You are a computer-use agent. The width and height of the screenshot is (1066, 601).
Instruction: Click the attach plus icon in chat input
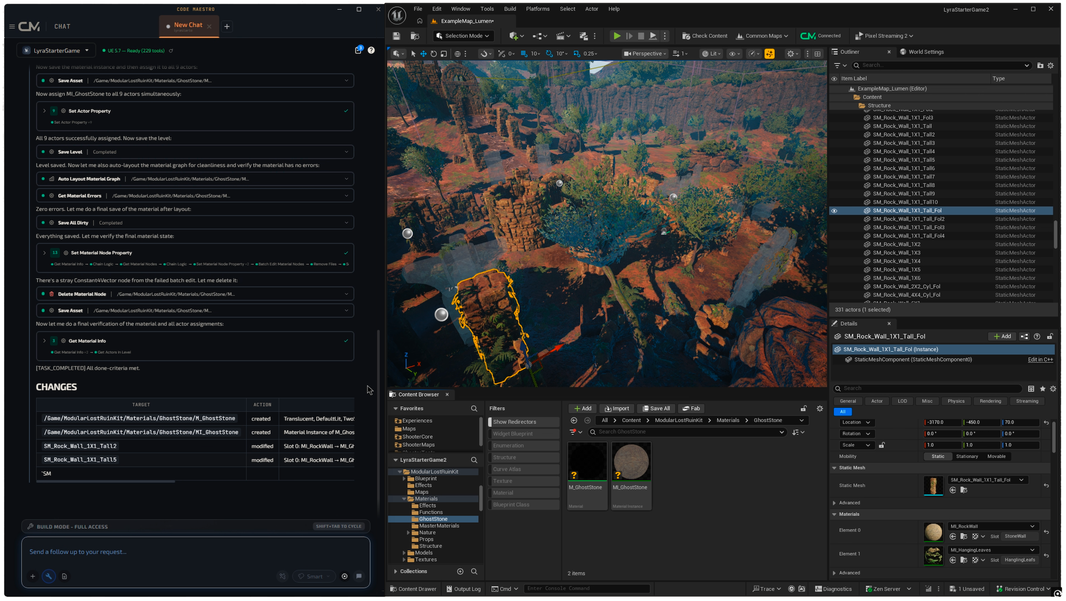tap(32, 576)
